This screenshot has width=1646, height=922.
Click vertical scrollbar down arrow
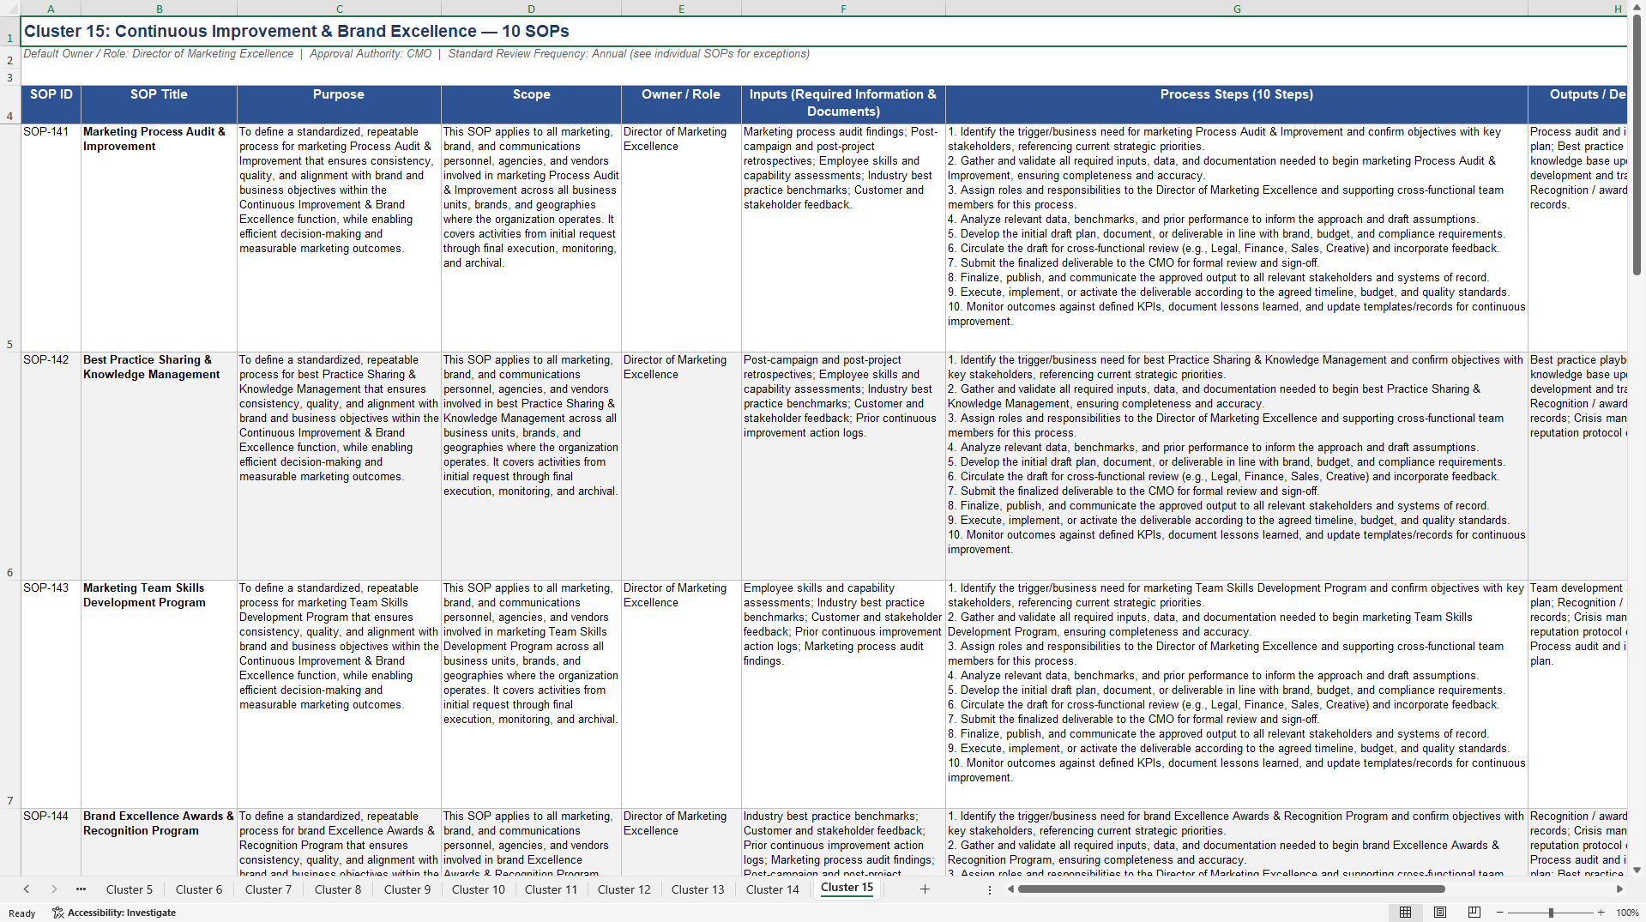tap(1637, 870)
